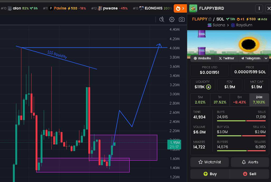
Task: Click the #1 trending rank badge
Action: click(241, 19)
